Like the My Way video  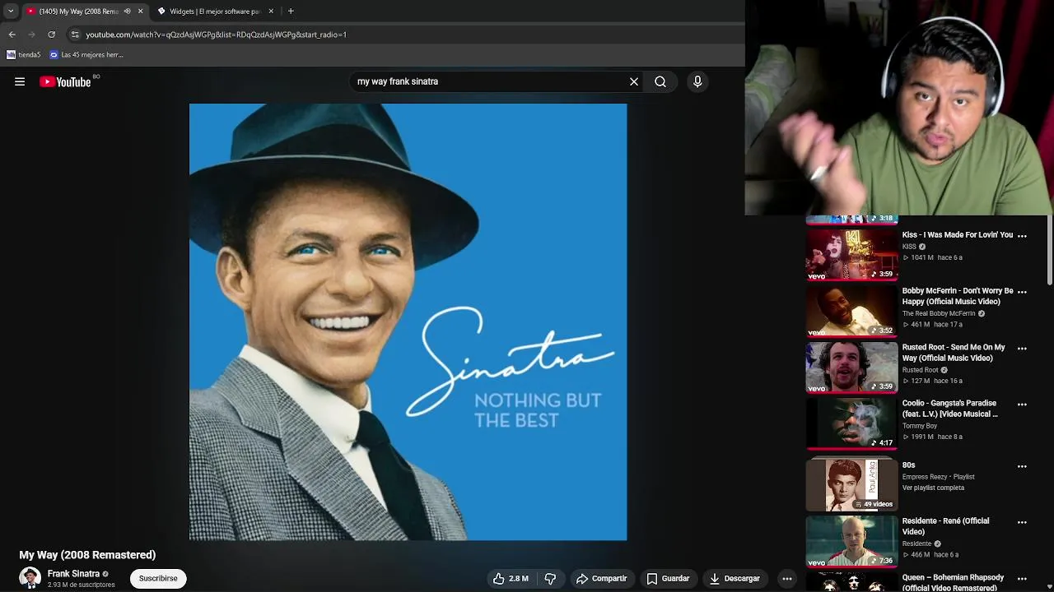pyautogui.click(x=511, y=579)
